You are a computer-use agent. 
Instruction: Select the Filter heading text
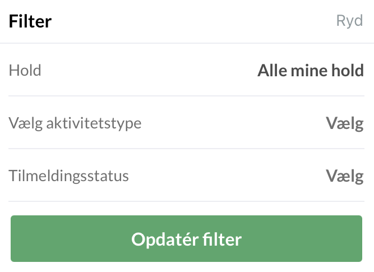pos(30,21)
